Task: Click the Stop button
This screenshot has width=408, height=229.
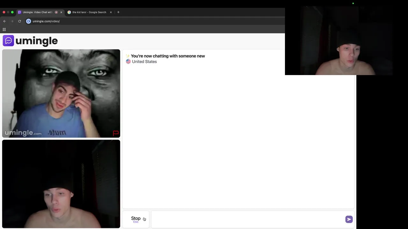Action: (x=136, y=219)
